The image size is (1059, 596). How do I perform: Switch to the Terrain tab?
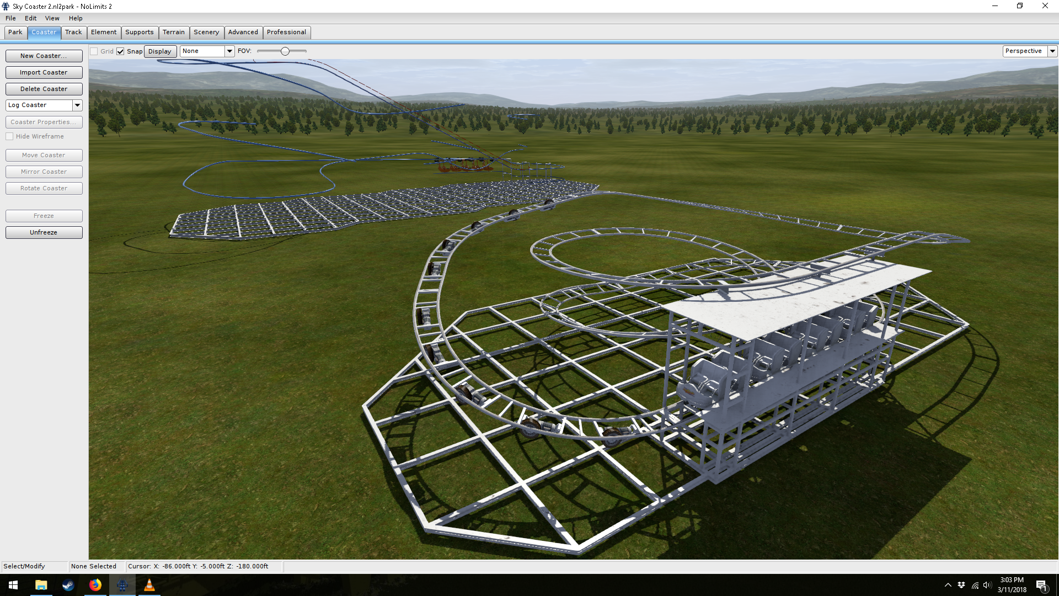(x=173, y=32)
